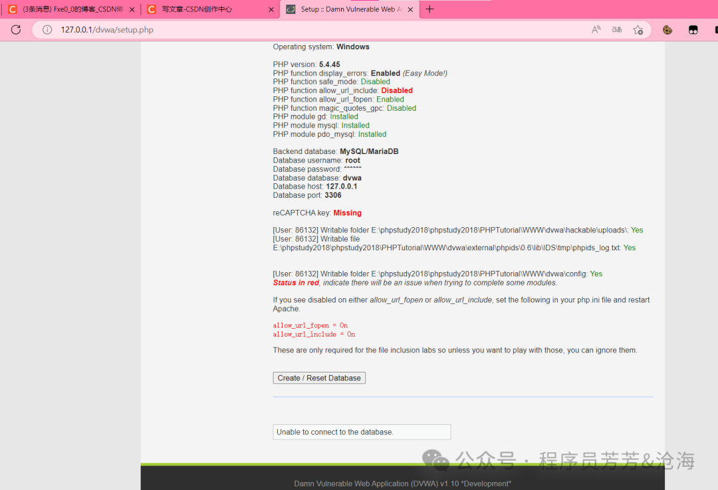Select the Setup :: Damn Vulnerable Web tab
Image resolution: width=718 pixels, height=490 pixels.
(350, 9)
